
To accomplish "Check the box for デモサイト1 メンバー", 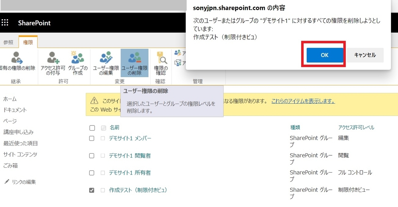I will pos(92,138).
